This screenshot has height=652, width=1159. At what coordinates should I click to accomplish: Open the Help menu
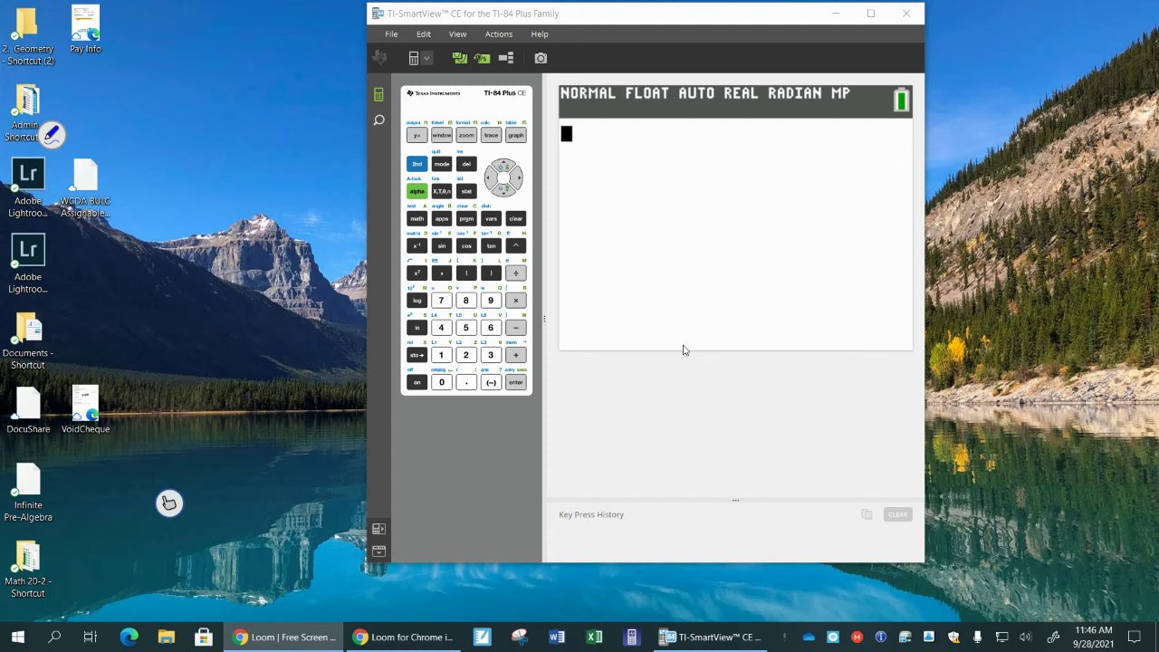tap(540, 34)
